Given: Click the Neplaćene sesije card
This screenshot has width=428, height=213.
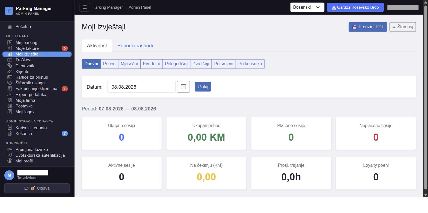Looking at the screenshot, I should tap(376, 134).
